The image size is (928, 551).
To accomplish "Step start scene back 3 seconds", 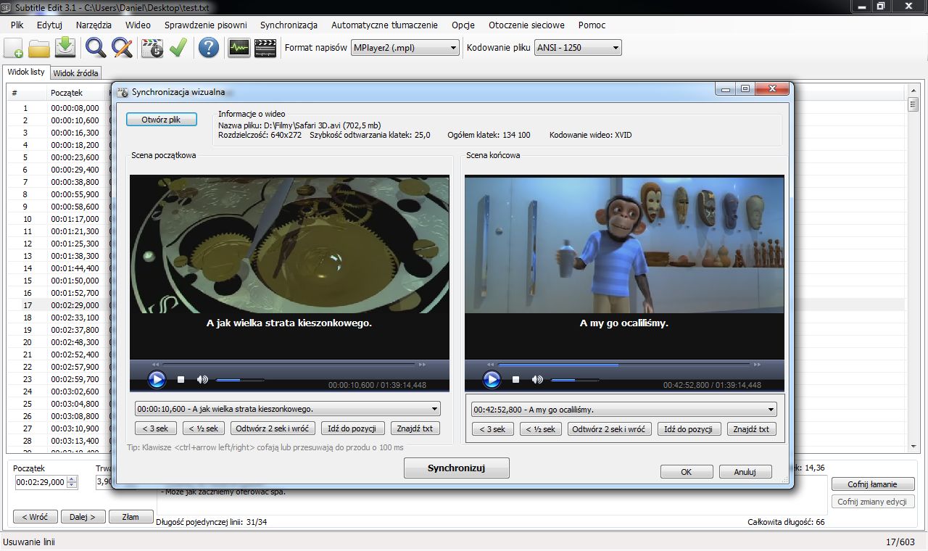I will point(156,428).
